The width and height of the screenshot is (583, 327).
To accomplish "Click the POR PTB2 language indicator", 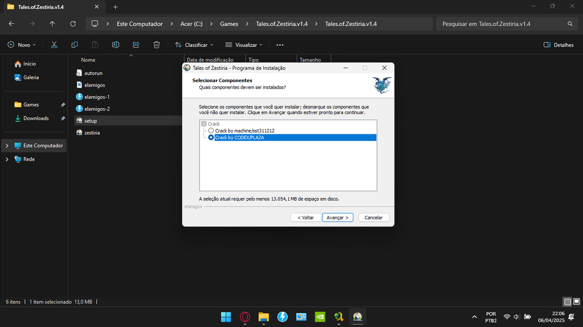I will pyautogui.click(x=491, y=317).
